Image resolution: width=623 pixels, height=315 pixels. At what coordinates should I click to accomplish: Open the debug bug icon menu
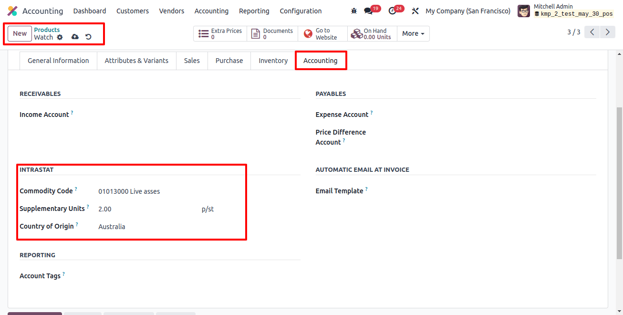[353, 11]
